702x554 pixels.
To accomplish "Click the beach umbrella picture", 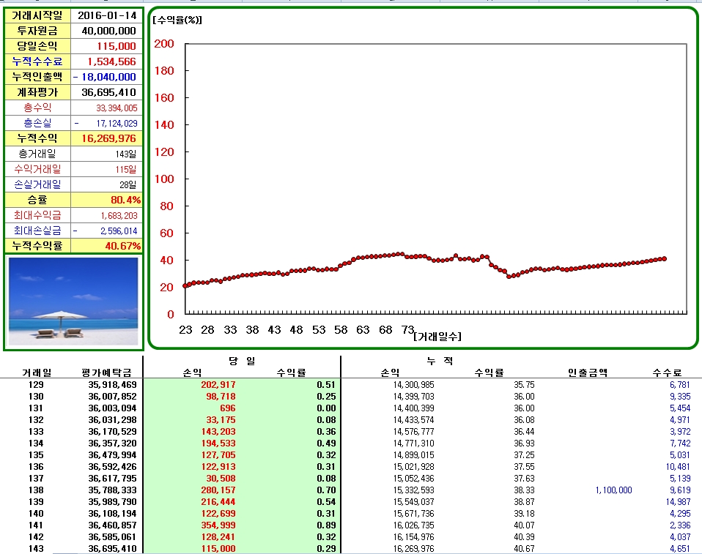I will click(73, 301).
